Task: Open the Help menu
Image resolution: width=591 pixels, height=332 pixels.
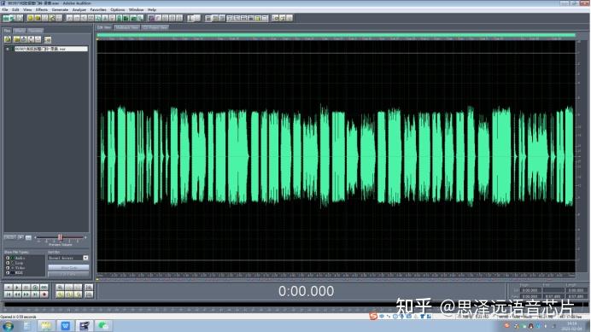Action: (x=151, y=9)
